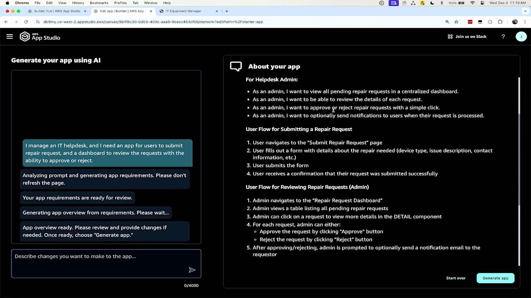Open Chrome three-dot menu
This screenshot has height=298, width=531.
click(525, 22)
